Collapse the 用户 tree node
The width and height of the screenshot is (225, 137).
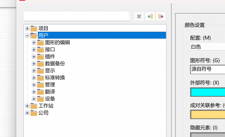pos(27,35)
